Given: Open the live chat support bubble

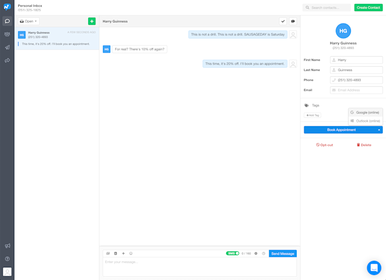Looking at the screenshot, I should coord(374,268).
